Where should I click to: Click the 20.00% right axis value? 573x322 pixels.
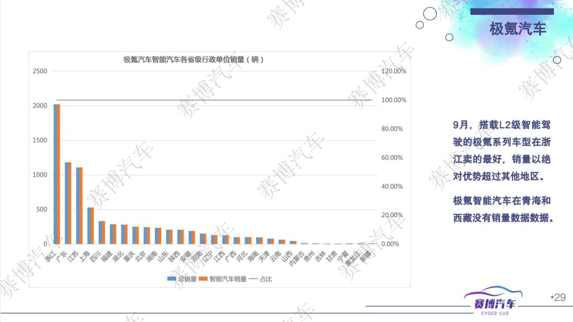coord(392,215)
